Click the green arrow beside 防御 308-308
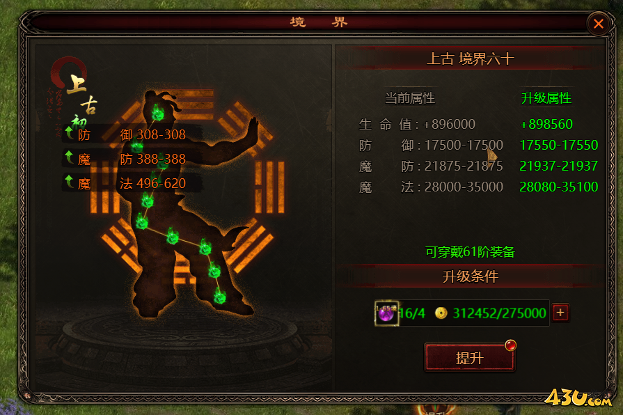Screen dimensions: 623x415 (x=69, y=133)
